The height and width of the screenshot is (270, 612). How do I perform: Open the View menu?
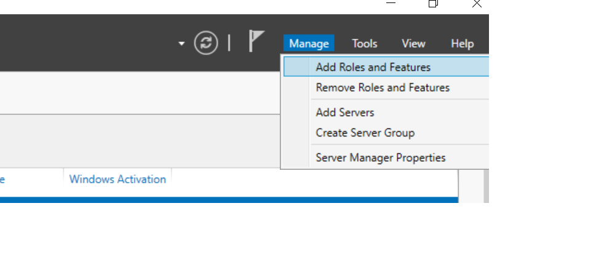tap(413, 44)
